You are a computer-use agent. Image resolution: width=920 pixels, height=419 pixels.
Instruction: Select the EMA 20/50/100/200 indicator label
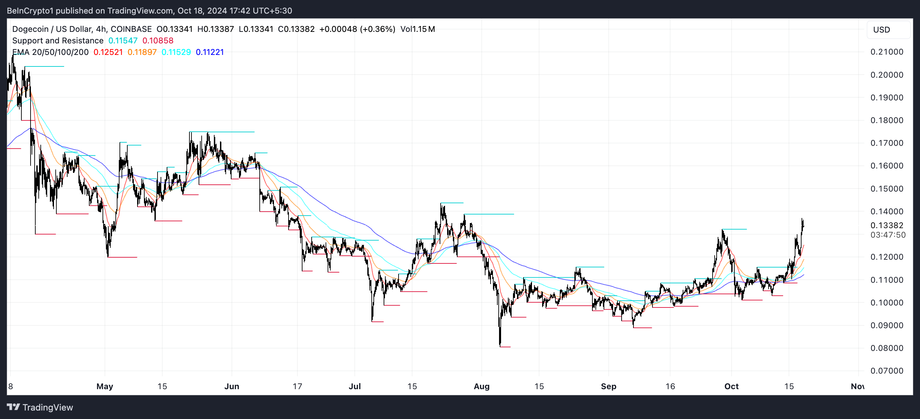pos(50,52)
